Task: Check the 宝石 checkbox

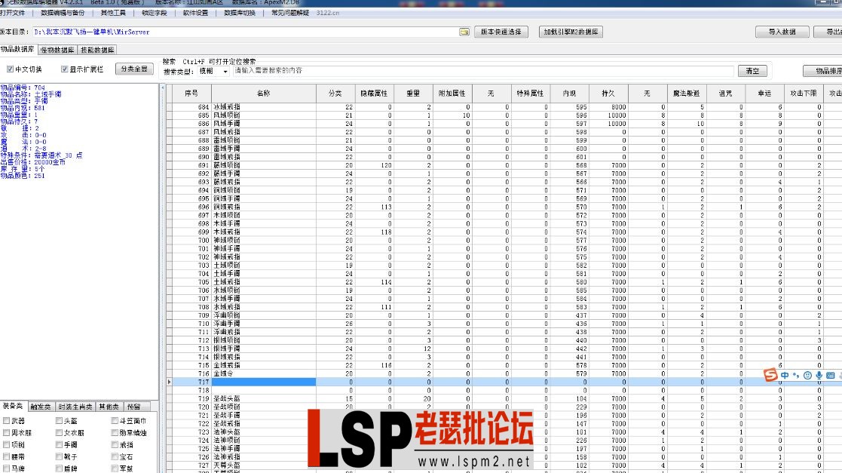Action: coord(115,456)
